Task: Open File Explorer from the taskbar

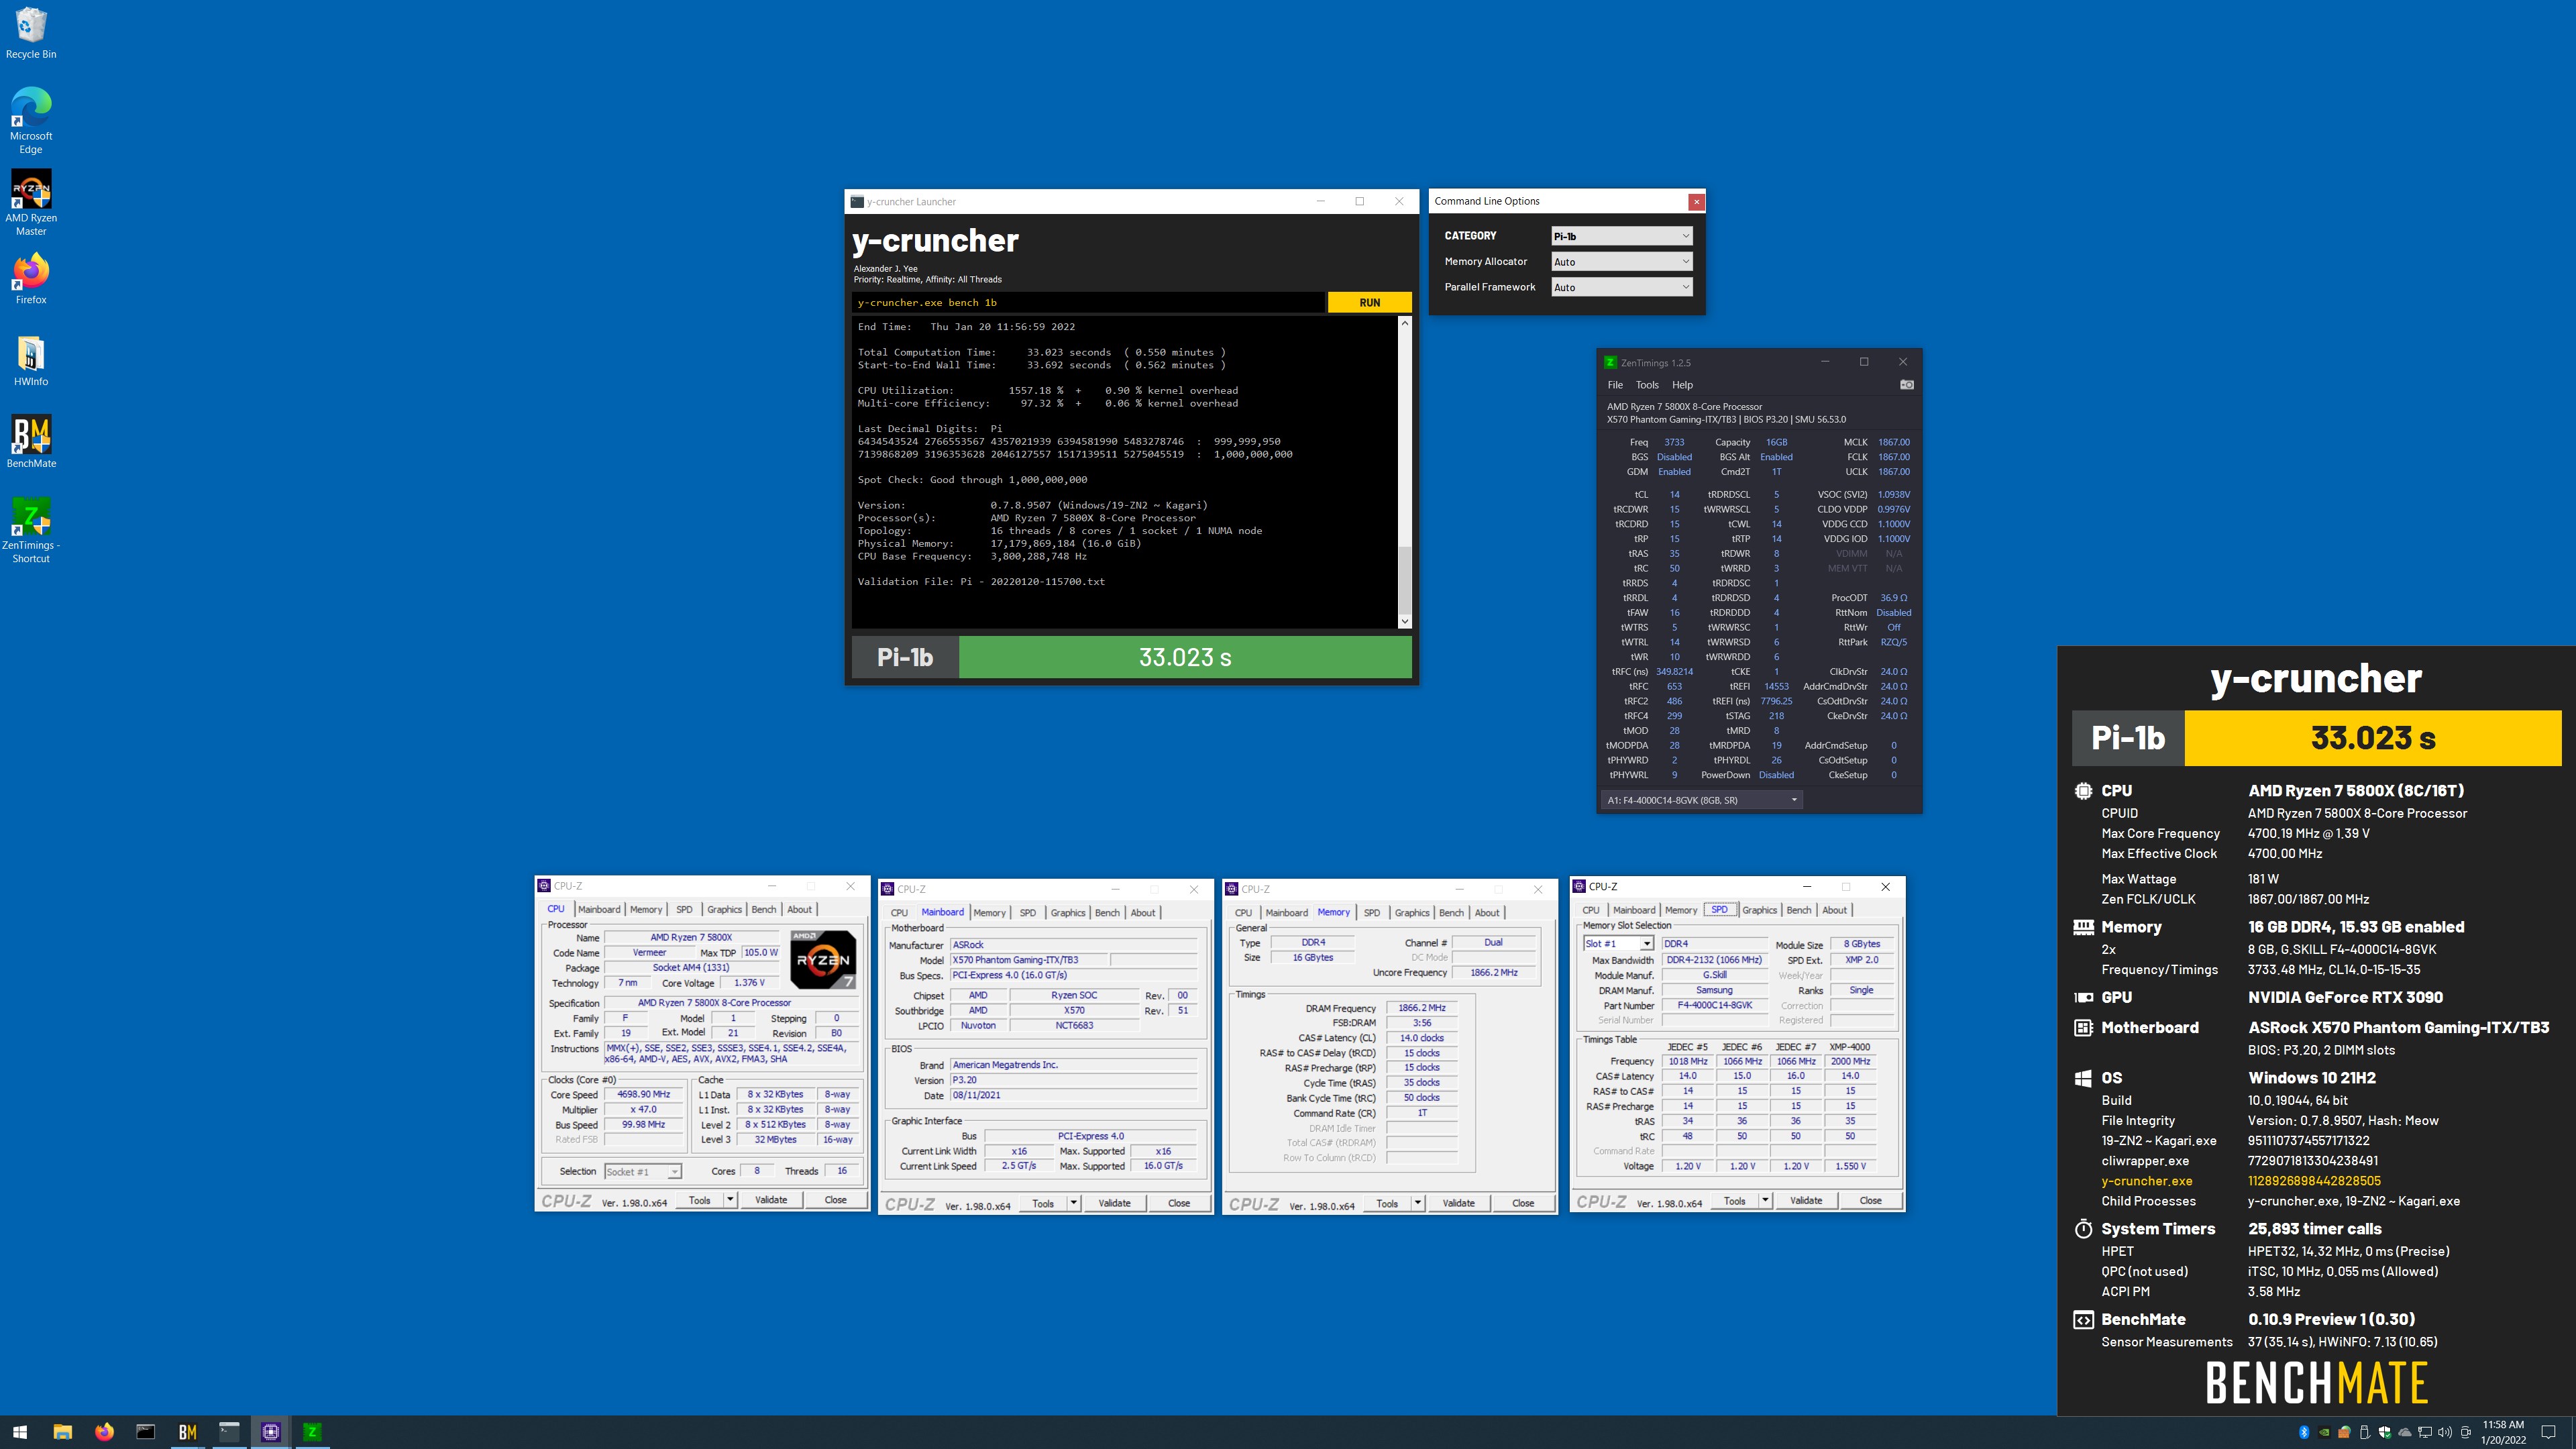Action: 62,1432
